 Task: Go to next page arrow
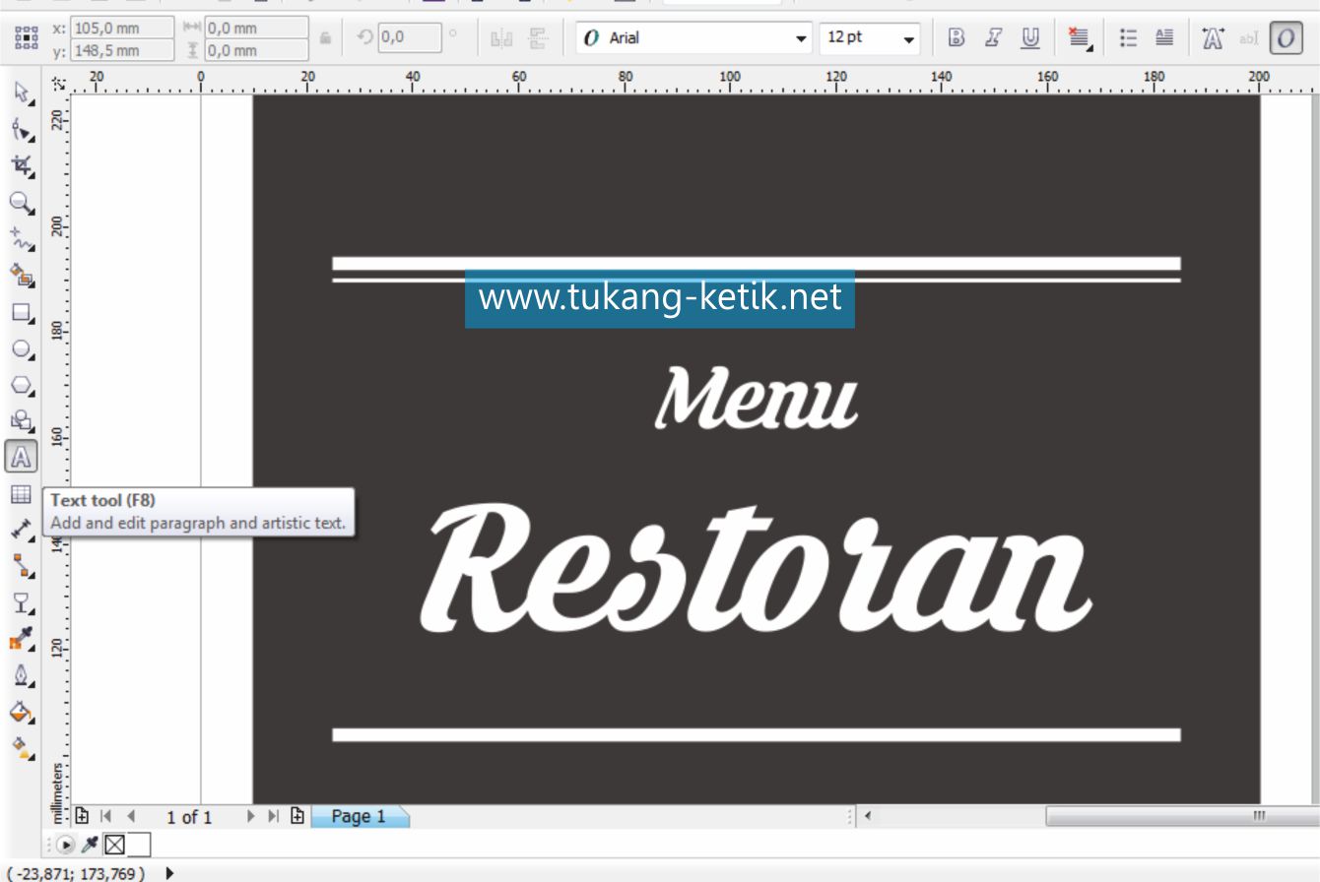(x=250, y=816)
